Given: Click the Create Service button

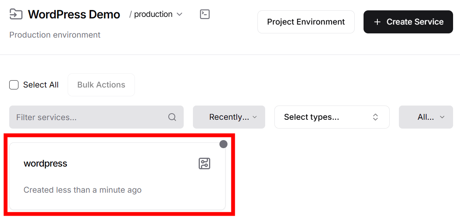Looking at the screenshot, I should pos(408,22).
